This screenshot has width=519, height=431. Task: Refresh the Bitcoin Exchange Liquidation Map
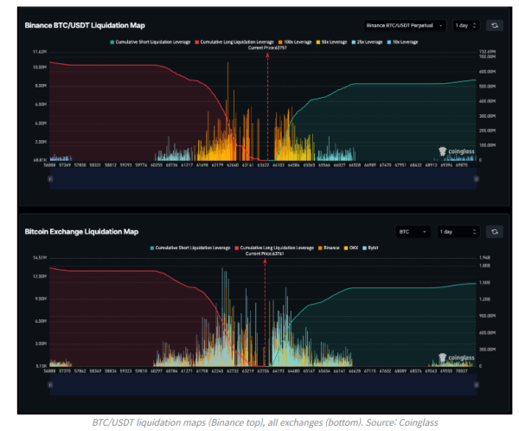[x=494, y=232]
